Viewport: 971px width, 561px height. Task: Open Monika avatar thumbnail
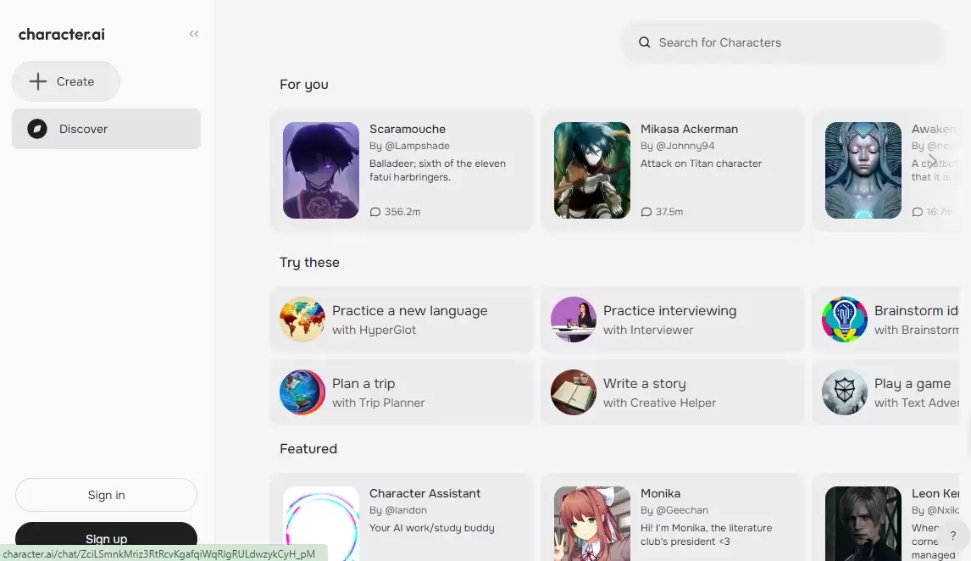point(592,524)
